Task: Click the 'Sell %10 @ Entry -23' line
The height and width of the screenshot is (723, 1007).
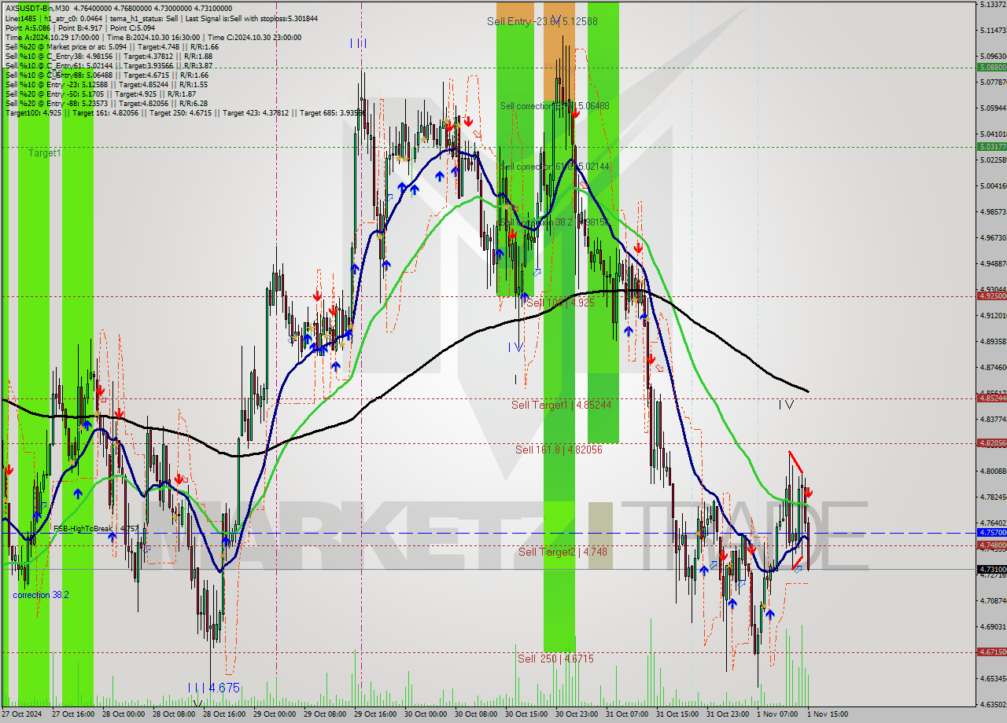Action: click(x=106, y=84)
